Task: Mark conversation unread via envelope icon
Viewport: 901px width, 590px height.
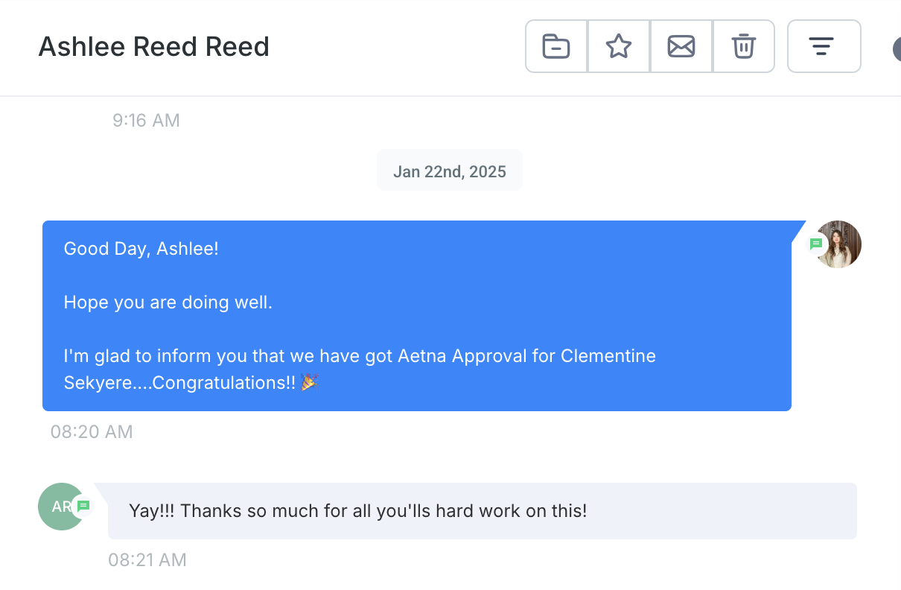Action: [x=681, y=47]
